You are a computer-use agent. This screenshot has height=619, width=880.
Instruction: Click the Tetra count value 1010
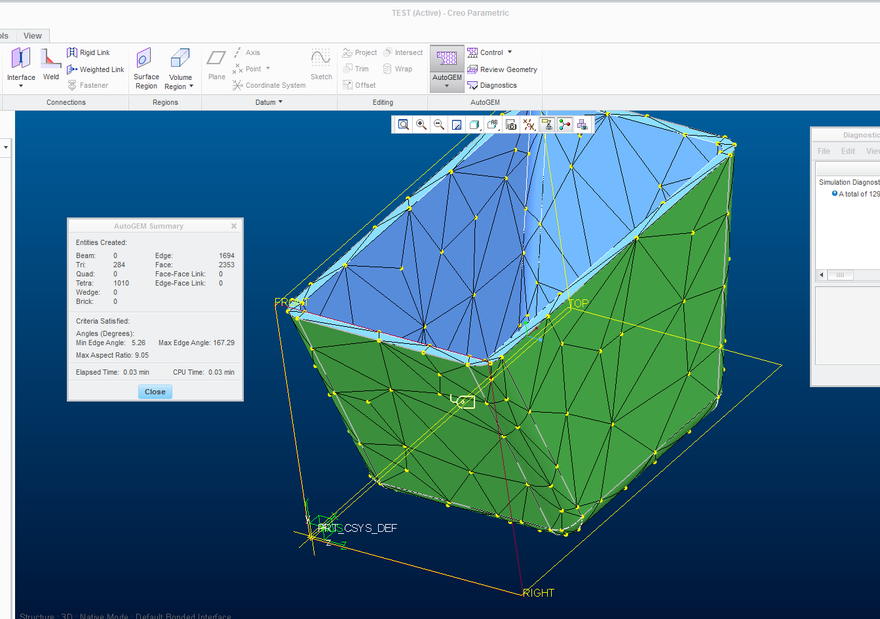(121, 283)
